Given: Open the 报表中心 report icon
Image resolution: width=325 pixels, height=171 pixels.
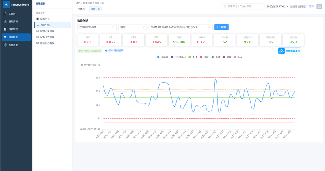Looking at the screenshot, I should [37, 19].
